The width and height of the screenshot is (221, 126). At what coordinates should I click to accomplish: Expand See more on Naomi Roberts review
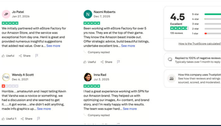(x=128, y=46)
